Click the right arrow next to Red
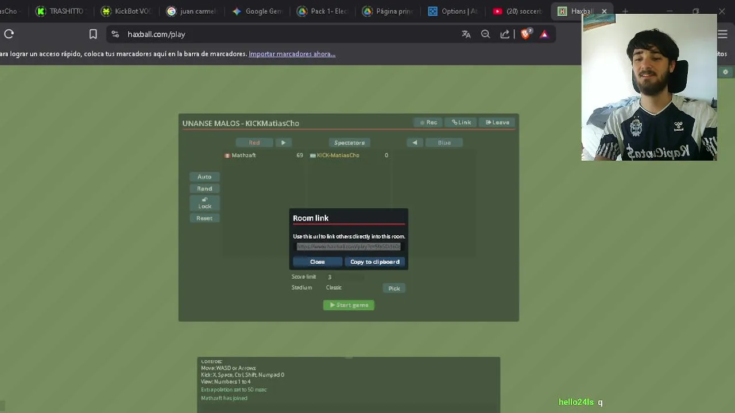735x413 pixels. [x=283, y=142]
